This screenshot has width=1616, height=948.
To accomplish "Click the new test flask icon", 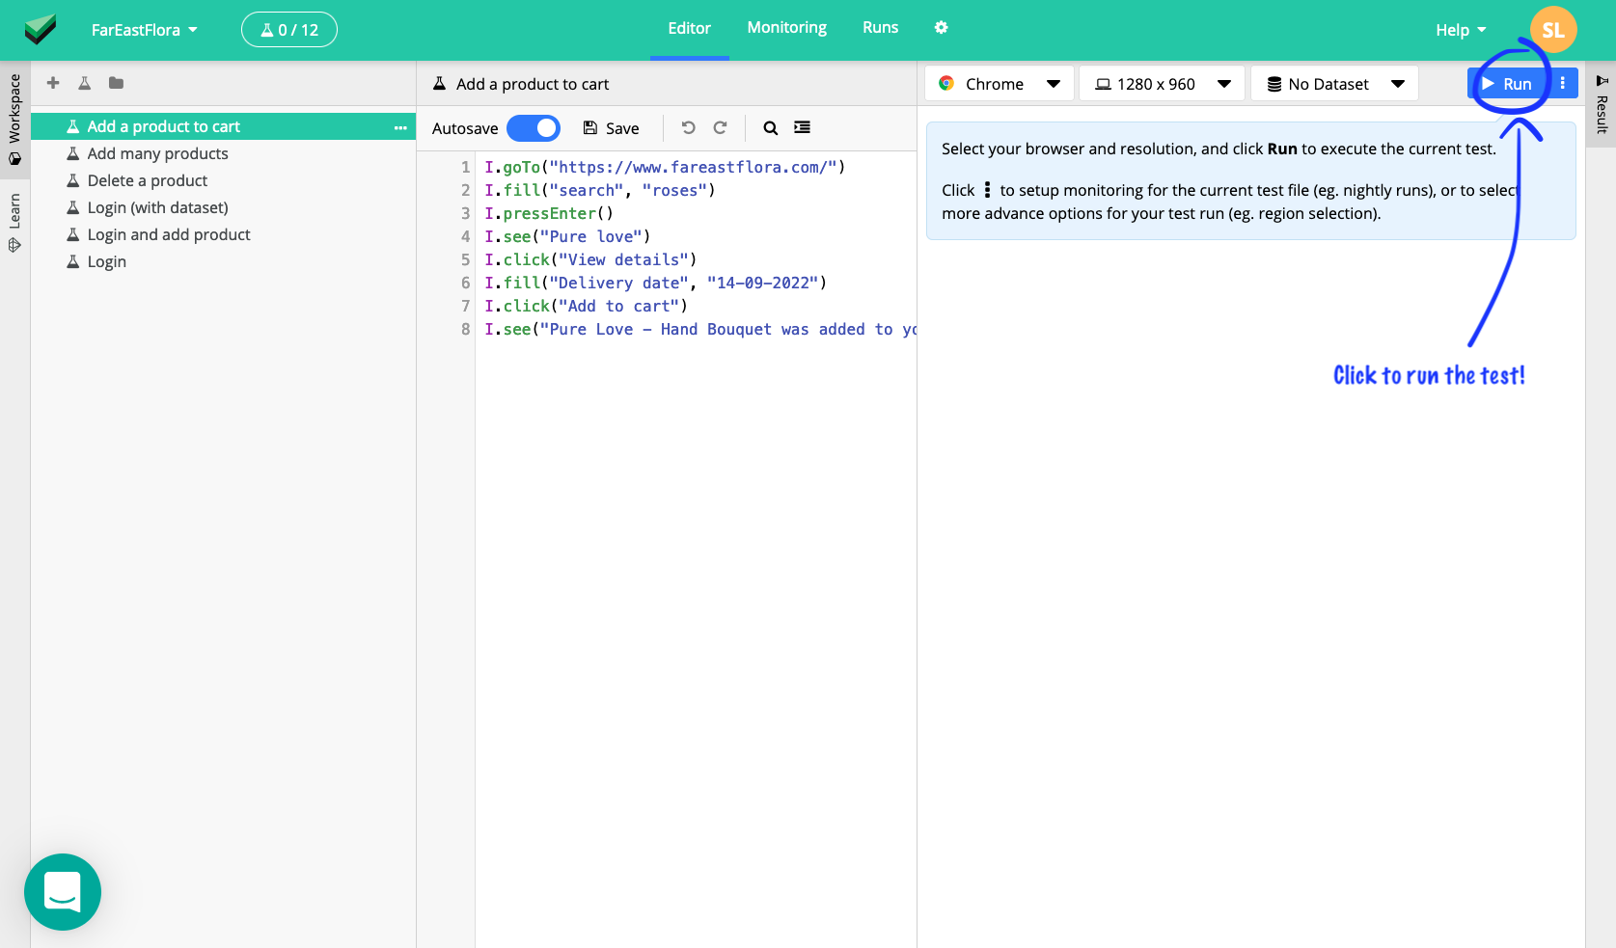I will click(x=85, y=83).
